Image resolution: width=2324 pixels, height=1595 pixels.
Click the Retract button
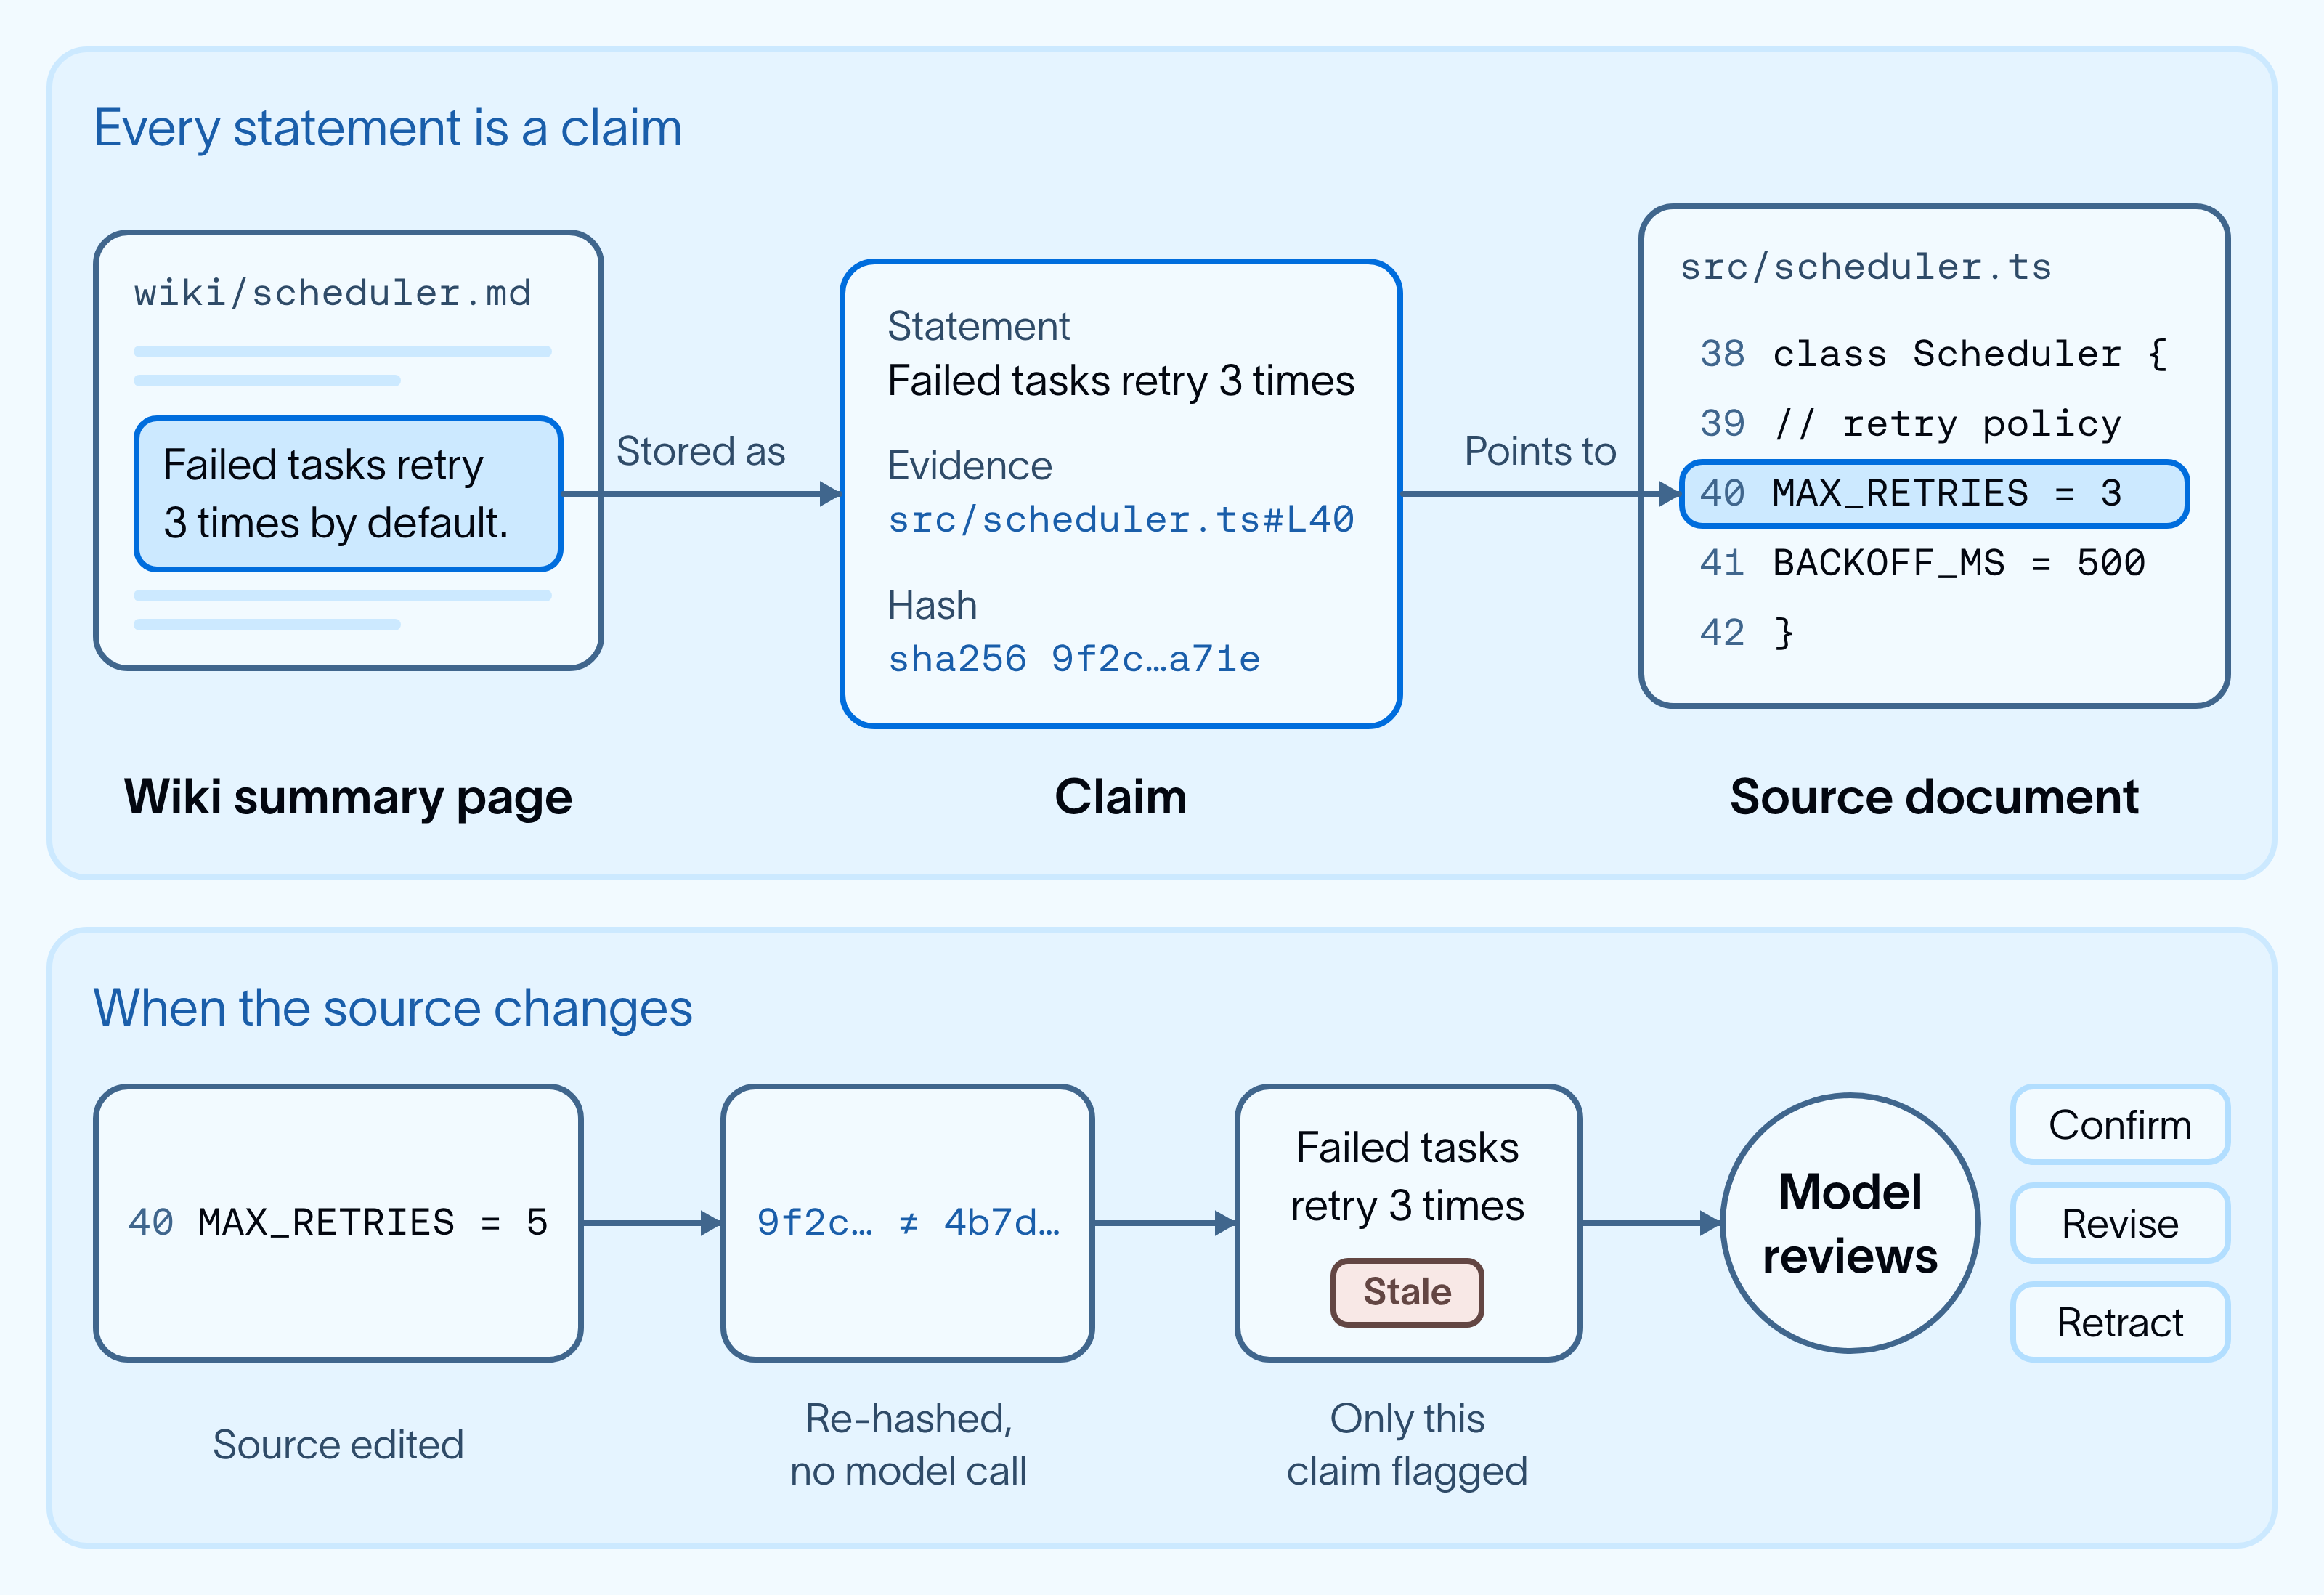(2119, 1322)
